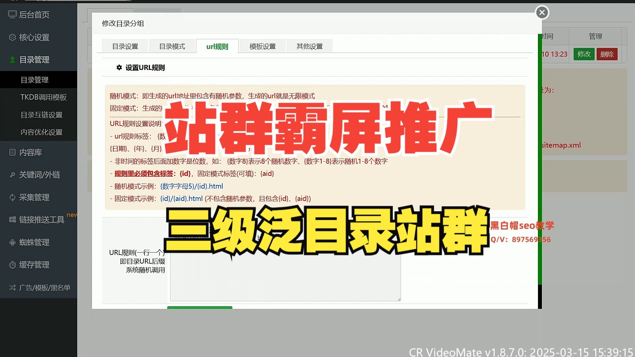
Task: Click the example {id}/{aid}.html text
Action: click(181, 199)
